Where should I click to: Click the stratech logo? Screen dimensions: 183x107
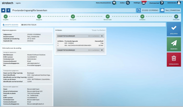click(x=8, y=3)
